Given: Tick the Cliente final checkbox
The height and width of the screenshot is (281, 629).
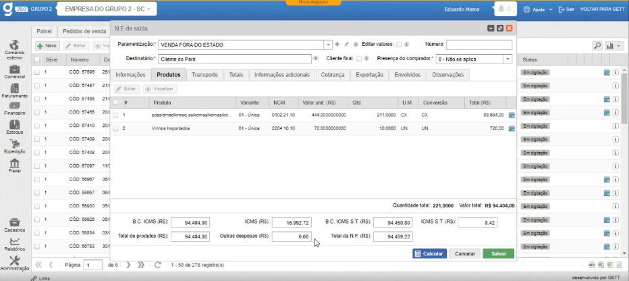Looking at the screenshot, I should click(359, 59).
